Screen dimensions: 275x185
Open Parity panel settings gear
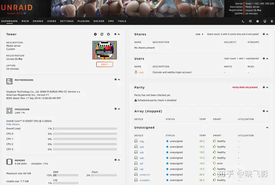pyautogui.click(x=264, y=87)
